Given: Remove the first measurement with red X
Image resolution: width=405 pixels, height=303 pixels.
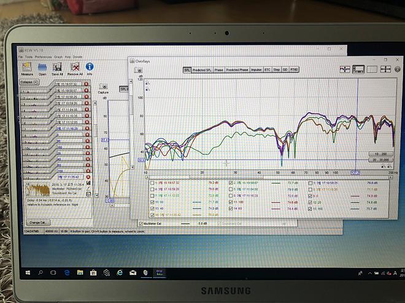Looking at the screenshot, I should 87,84.
